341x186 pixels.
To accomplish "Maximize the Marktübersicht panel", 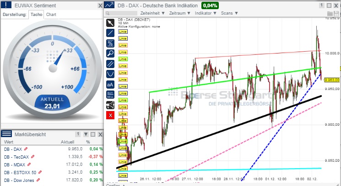I will point(93,134).
